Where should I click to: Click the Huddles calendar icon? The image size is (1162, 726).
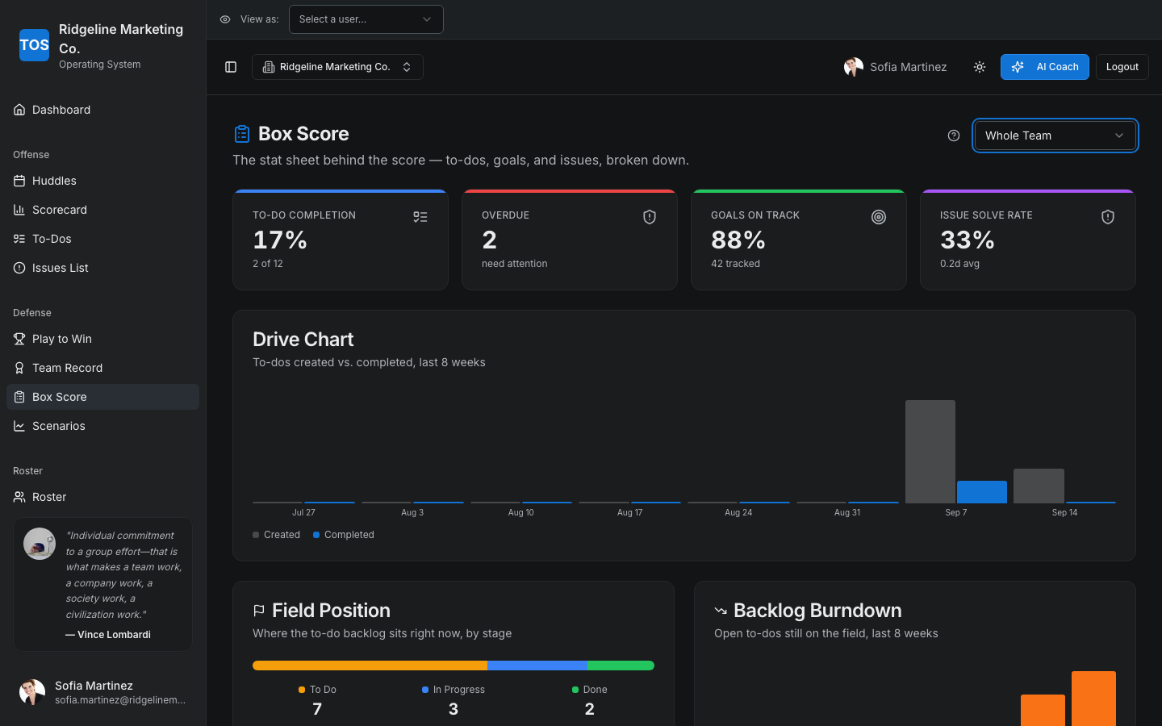pyautogui.click(x=19, y=181)
